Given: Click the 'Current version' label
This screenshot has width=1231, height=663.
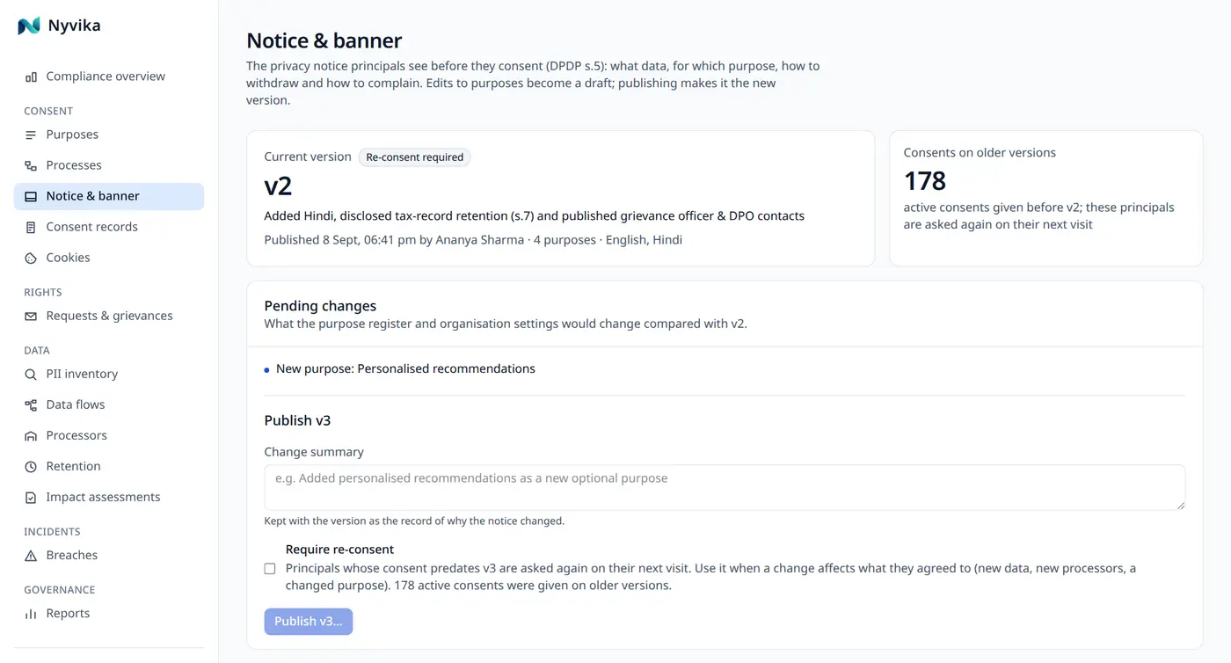Looking at the screenshot, I should [x=308, y=157].
